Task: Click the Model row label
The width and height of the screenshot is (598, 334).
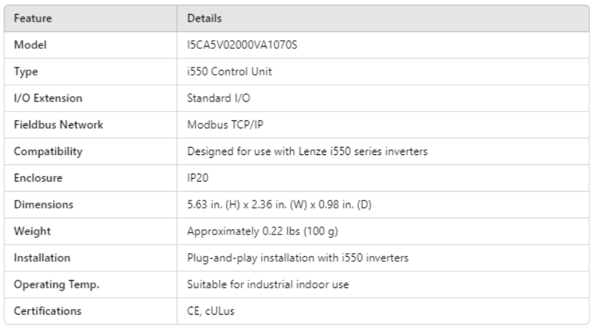Action: click(x=30, y=45)
